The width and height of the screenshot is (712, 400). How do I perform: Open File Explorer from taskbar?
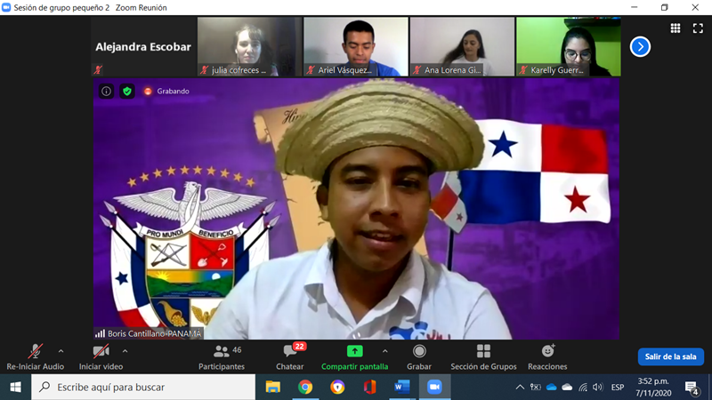click(273, 387)
